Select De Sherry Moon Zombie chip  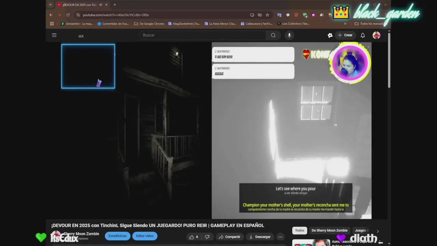tap(329, 231)
